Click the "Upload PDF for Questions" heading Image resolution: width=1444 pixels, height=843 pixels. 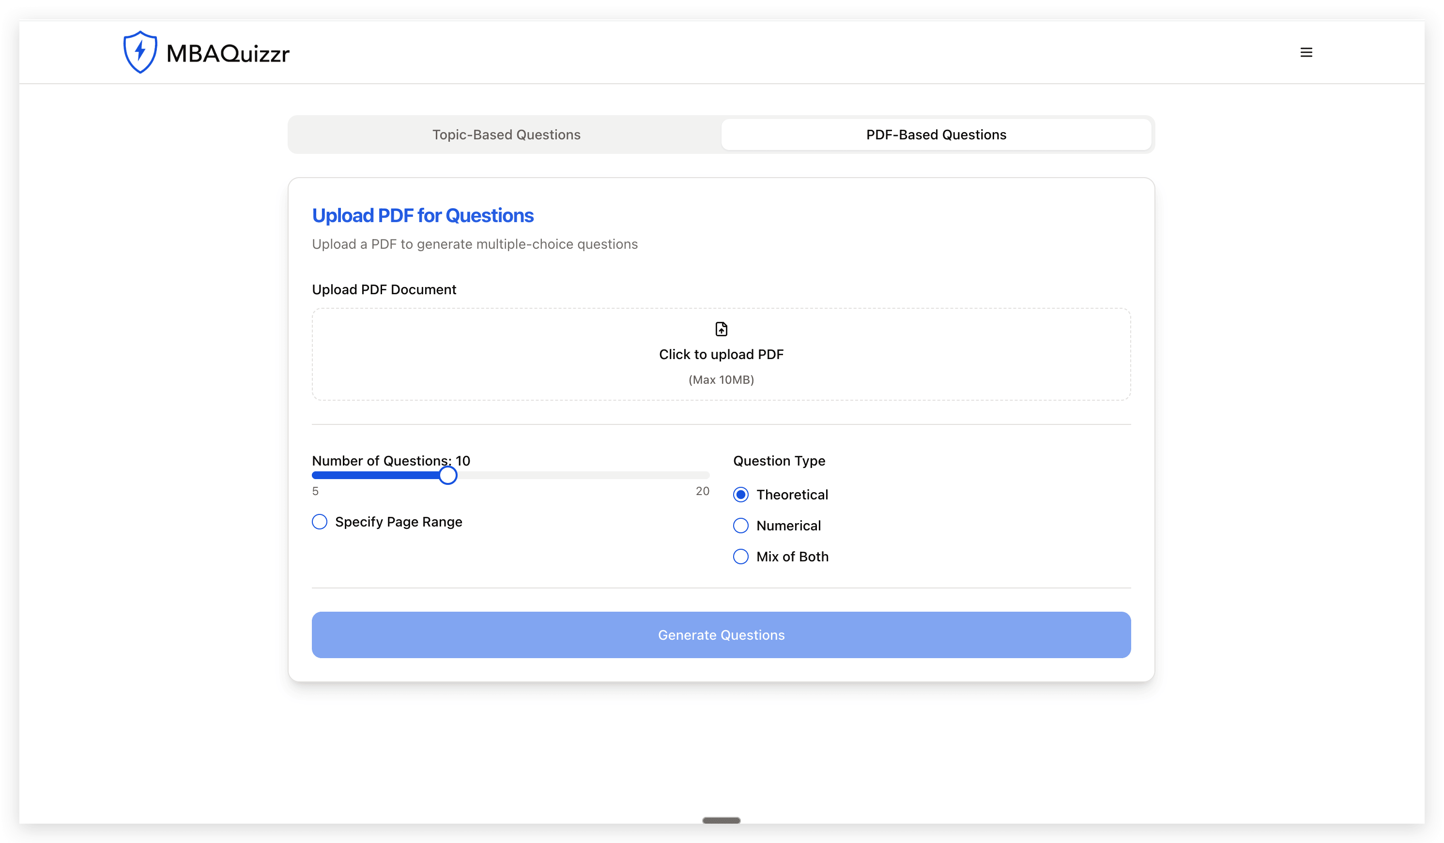[x=422, y=215]
